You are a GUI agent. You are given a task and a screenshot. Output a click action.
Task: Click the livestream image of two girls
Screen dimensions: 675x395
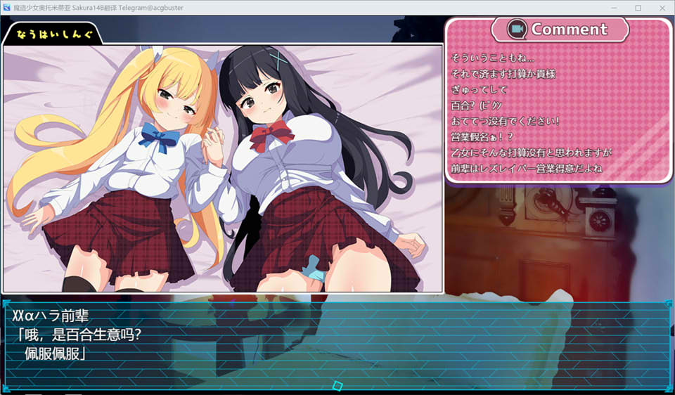pos(223,168)
